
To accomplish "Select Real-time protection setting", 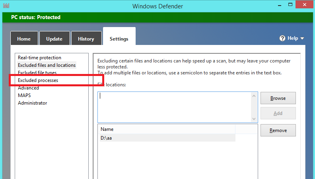I will tap(39, 58).
